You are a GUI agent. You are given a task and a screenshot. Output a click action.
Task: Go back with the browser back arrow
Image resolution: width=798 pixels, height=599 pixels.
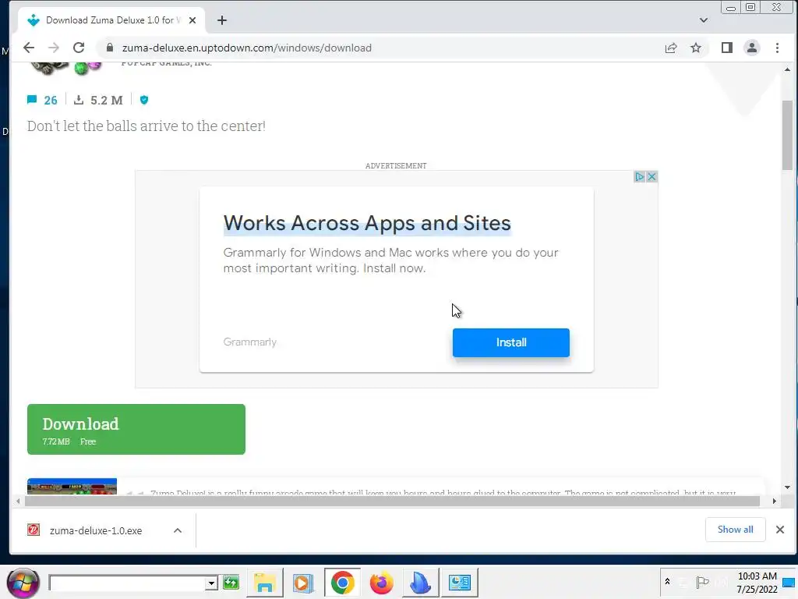29,48
